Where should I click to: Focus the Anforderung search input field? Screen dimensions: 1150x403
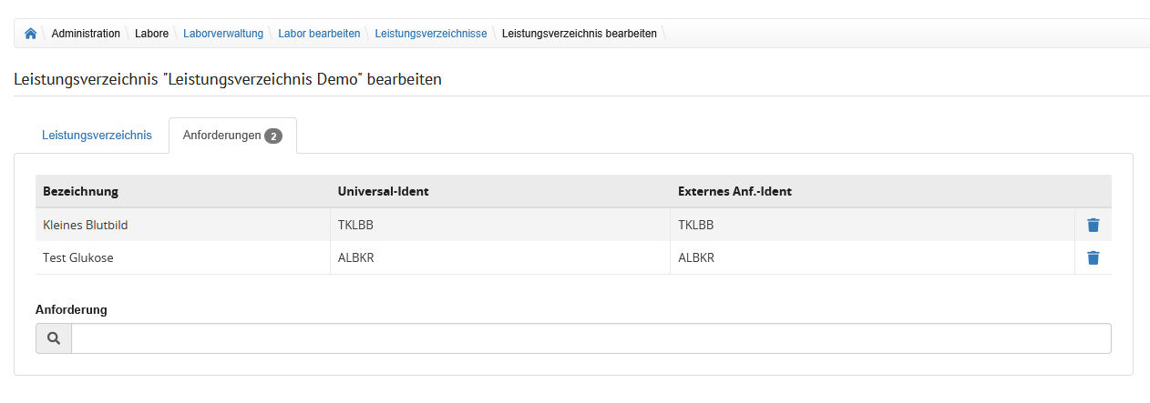(590, 338)
